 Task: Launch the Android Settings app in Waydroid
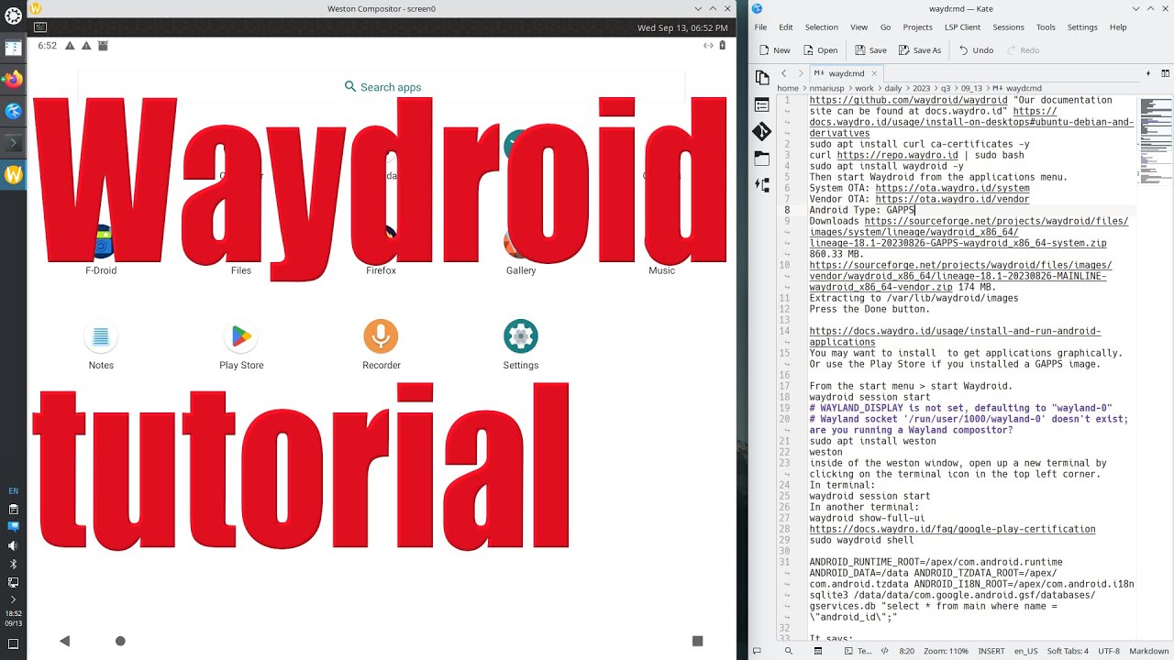tap(521, 345)
